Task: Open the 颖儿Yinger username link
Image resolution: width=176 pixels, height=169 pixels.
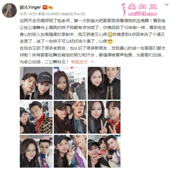Action: click(30, 7)
